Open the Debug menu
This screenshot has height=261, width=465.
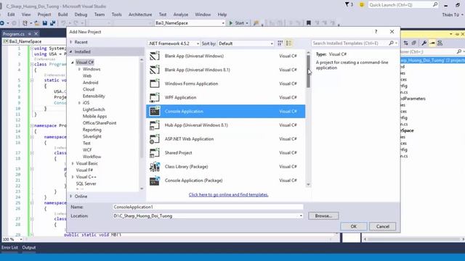(x=81, y=14)
